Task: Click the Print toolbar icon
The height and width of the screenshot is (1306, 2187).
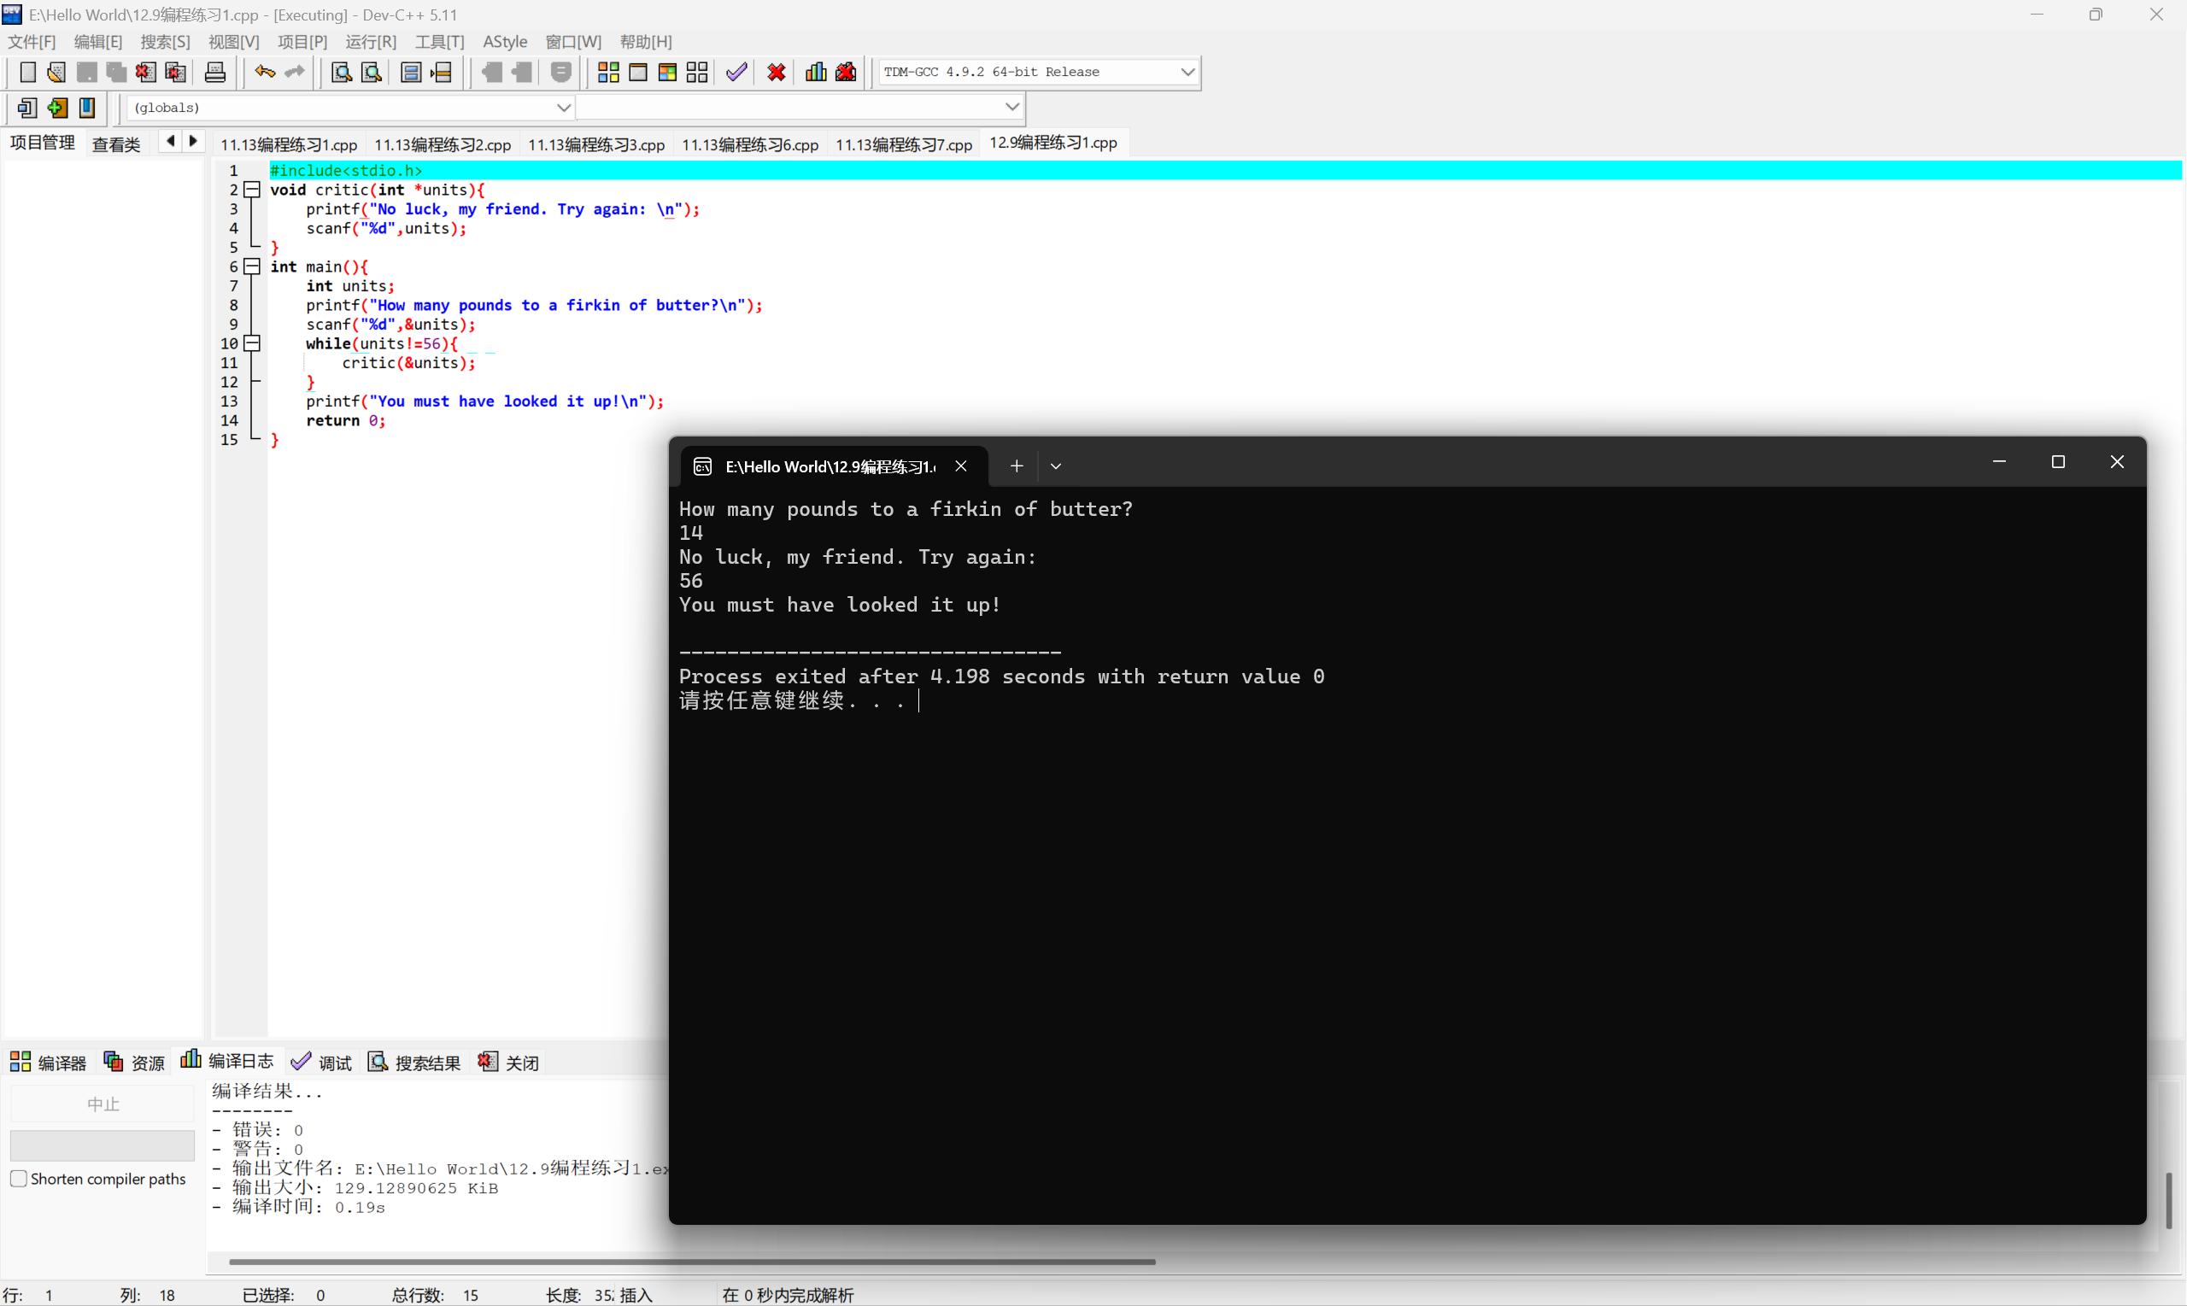Action: [214, 72]
